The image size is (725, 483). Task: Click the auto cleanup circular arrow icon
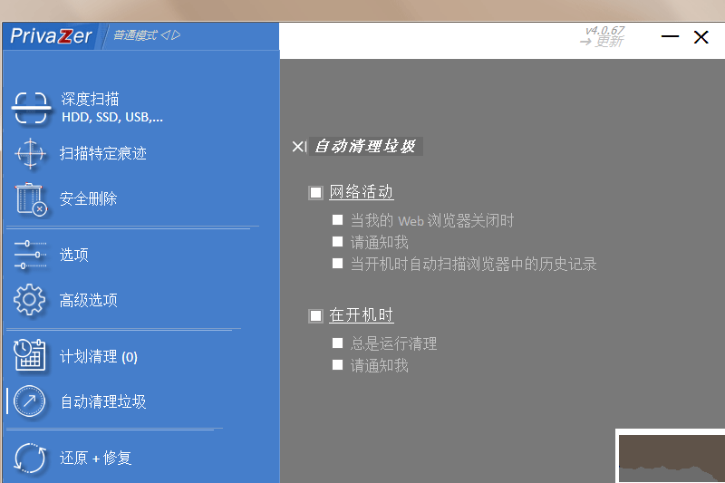(30, 401)
